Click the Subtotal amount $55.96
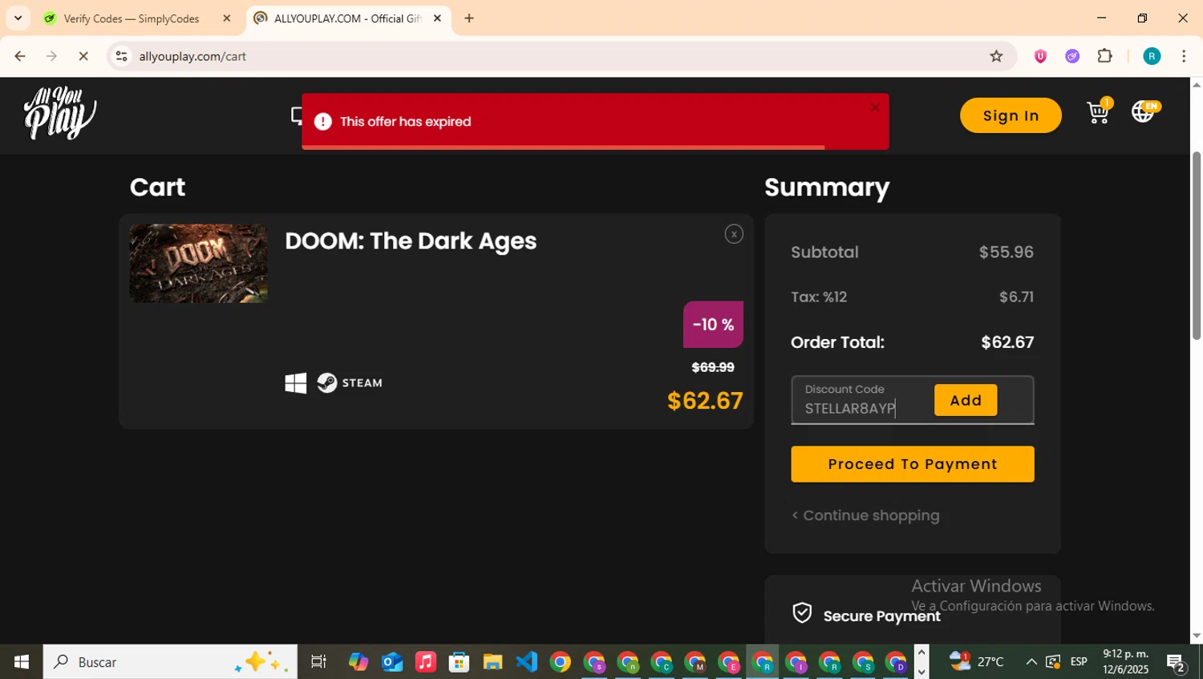 1006,252
